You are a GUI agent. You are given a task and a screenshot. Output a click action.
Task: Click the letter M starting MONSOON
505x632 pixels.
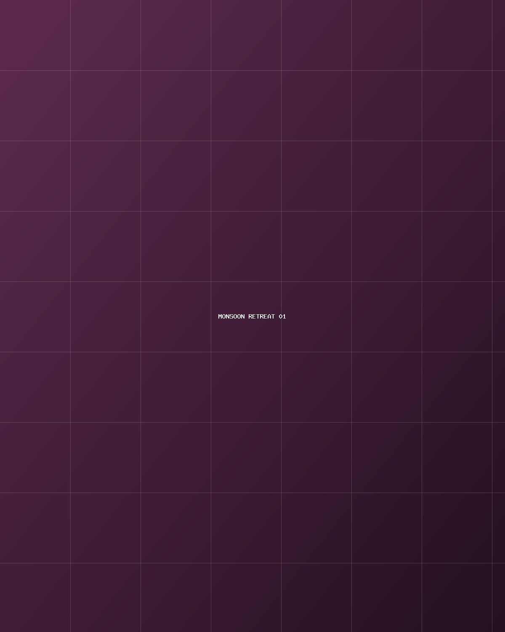coord(220,316)
